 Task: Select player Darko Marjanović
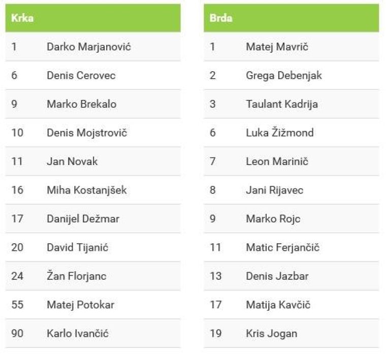click(88, 47)
